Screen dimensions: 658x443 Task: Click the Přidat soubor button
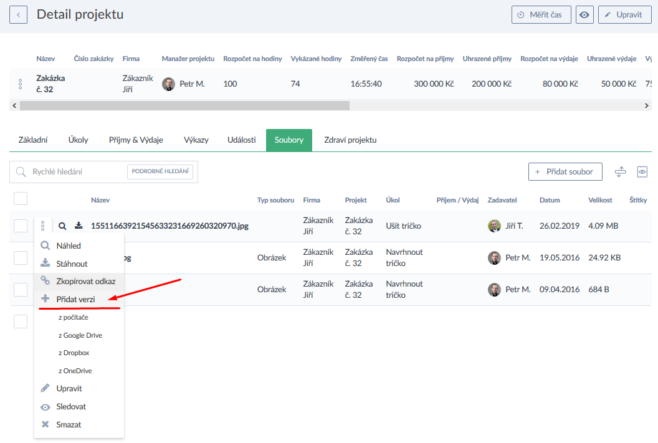tap(565, 172)
